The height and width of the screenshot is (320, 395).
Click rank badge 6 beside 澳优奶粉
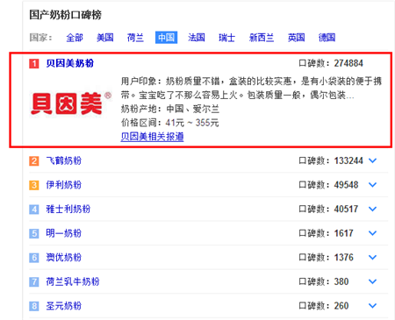click(34, 258)
